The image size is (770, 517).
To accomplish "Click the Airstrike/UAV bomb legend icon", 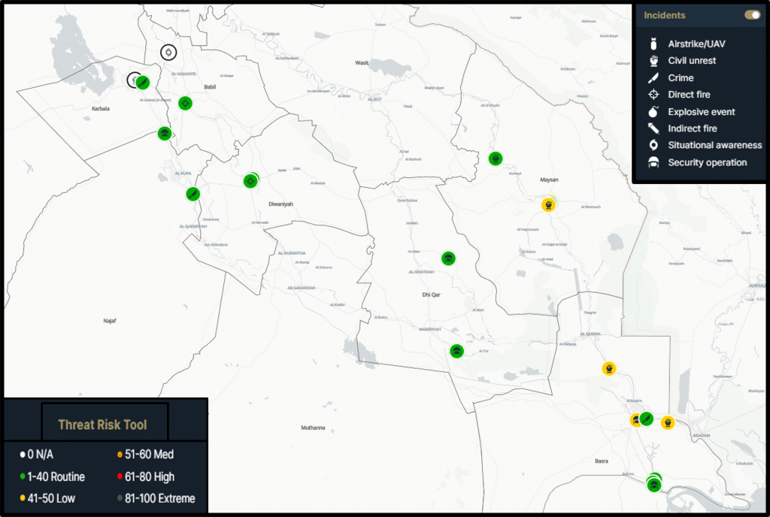I will pyautogui.click(x=653, y=44).
